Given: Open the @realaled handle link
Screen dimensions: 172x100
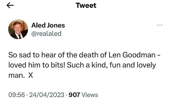Looking at the screenshot, I should pyautogui.click(x=46, y=33).
